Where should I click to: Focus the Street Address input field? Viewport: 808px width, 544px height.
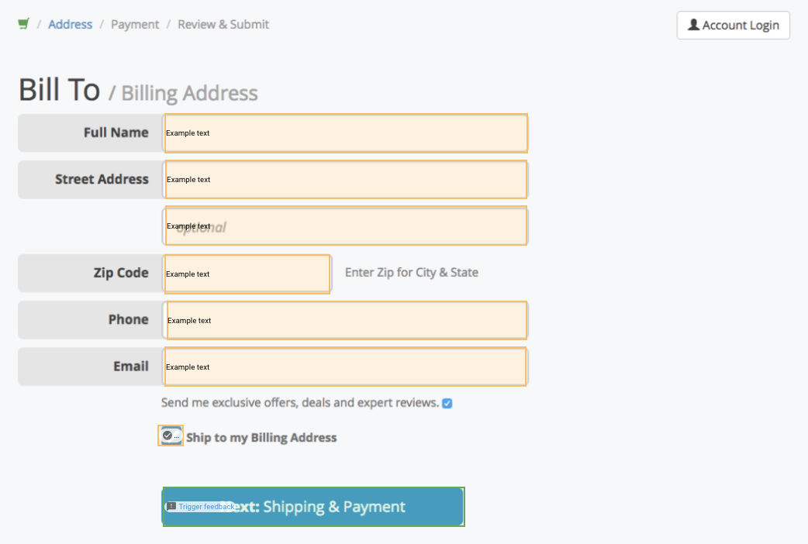pos(346,179)
